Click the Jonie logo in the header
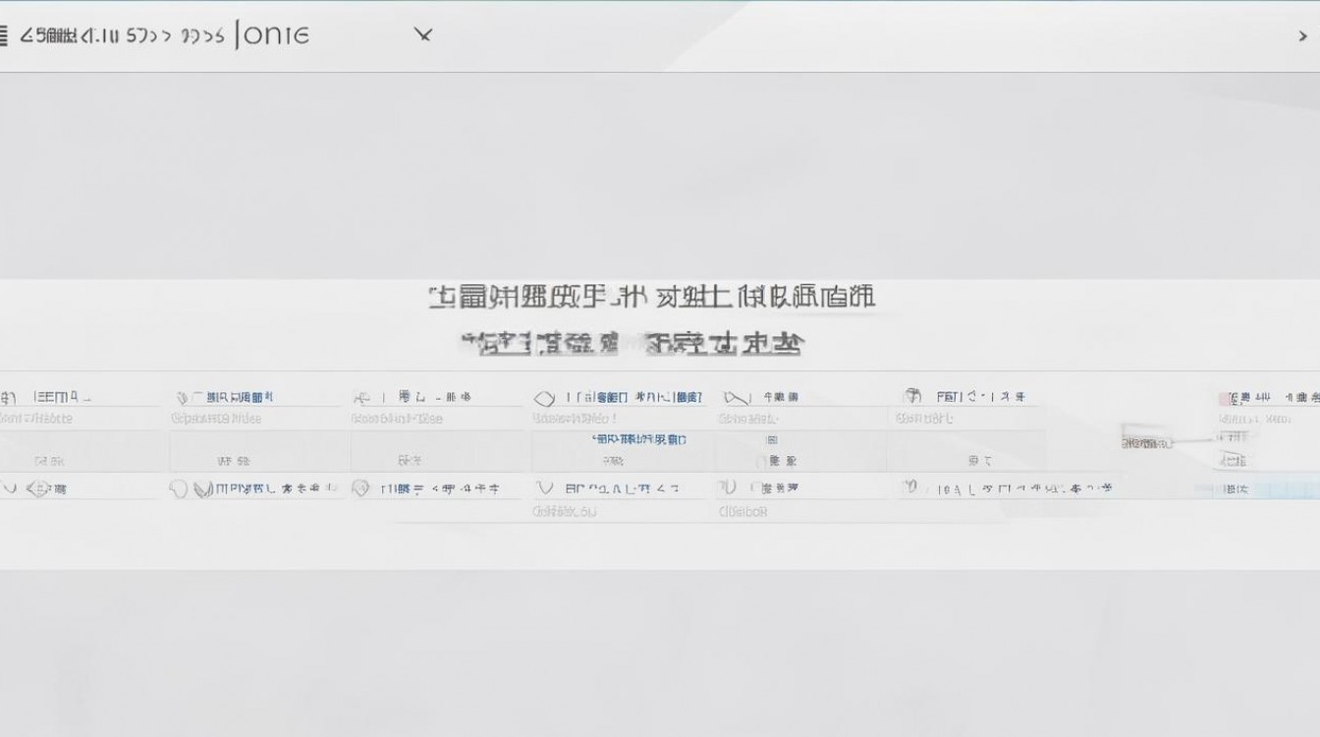This screenshot has height=737, width=1320. [275, 33]
